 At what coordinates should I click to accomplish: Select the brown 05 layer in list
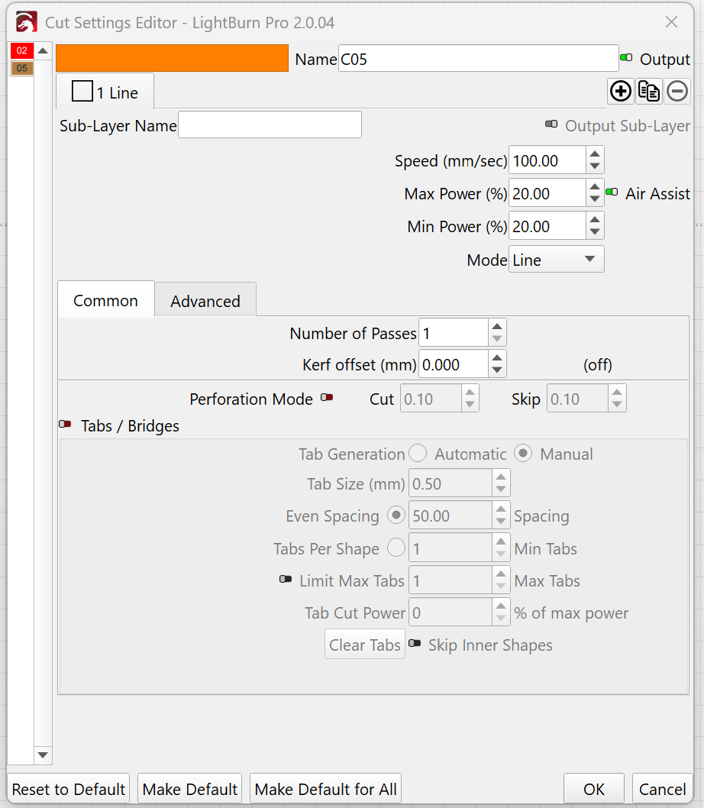21,69
